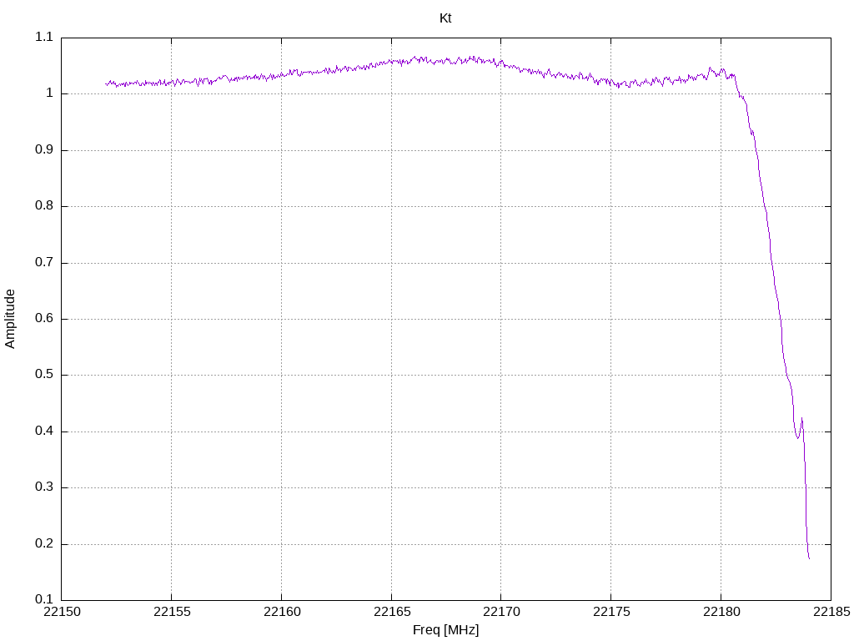Click the "Amplitude" y-axis label
The image size is (854, 641).
(x=10, y=319)
